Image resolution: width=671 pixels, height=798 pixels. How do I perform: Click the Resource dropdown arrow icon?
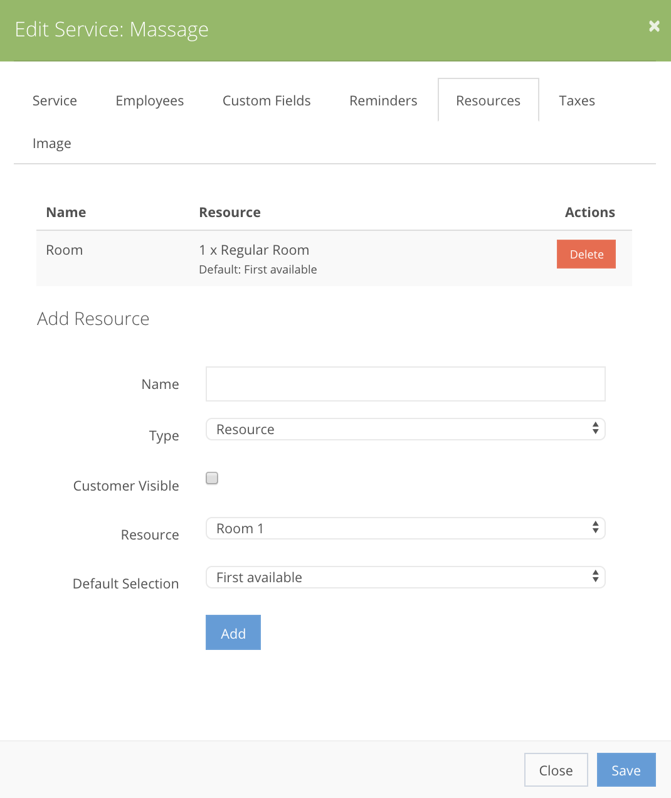point(595,528)
